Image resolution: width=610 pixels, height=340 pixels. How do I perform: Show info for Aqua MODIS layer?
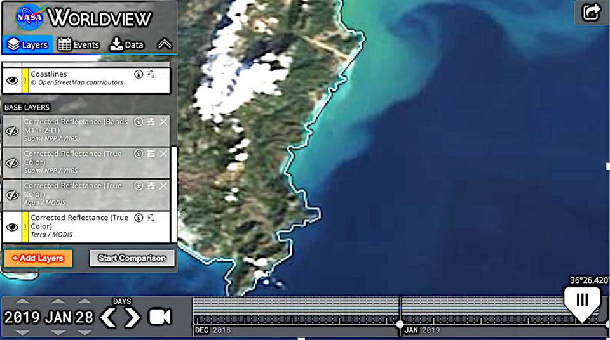click(139, 186)
